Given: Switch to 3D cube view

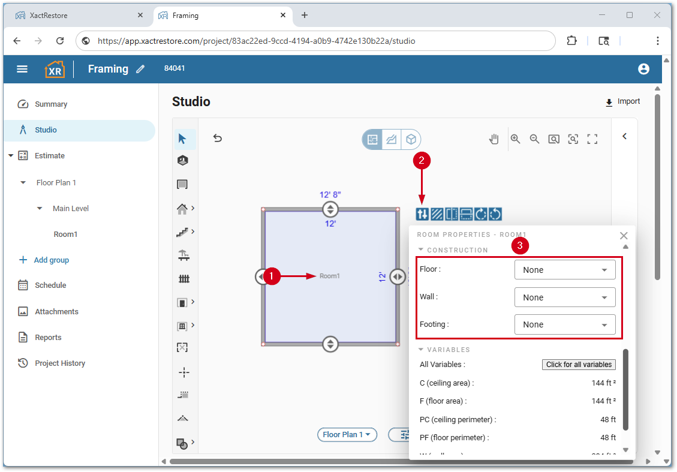Looking at the screenshot, I should tap(411, 139).
